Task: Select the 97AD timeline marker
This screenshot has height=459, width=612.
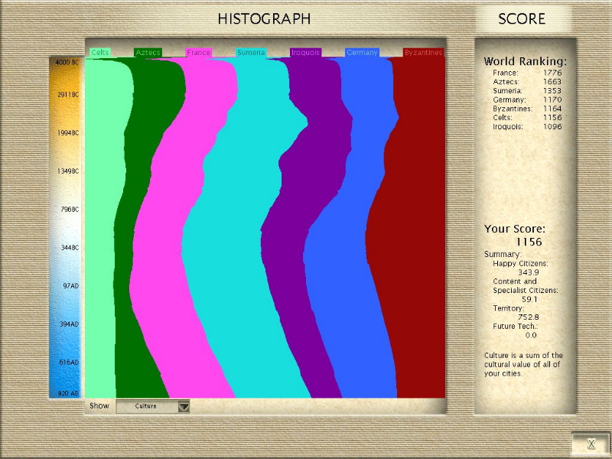Action: 70,285
